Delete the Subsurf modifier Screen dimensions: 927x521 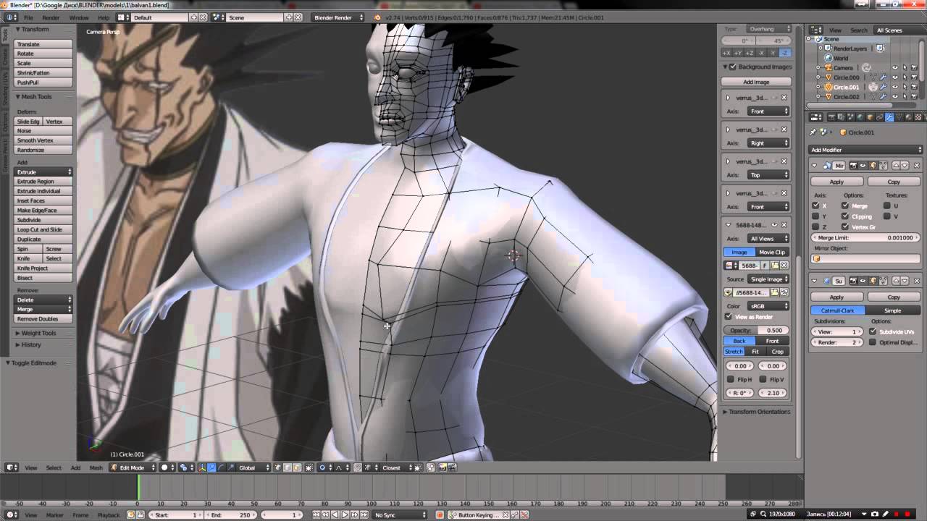[x=917, y=281]
